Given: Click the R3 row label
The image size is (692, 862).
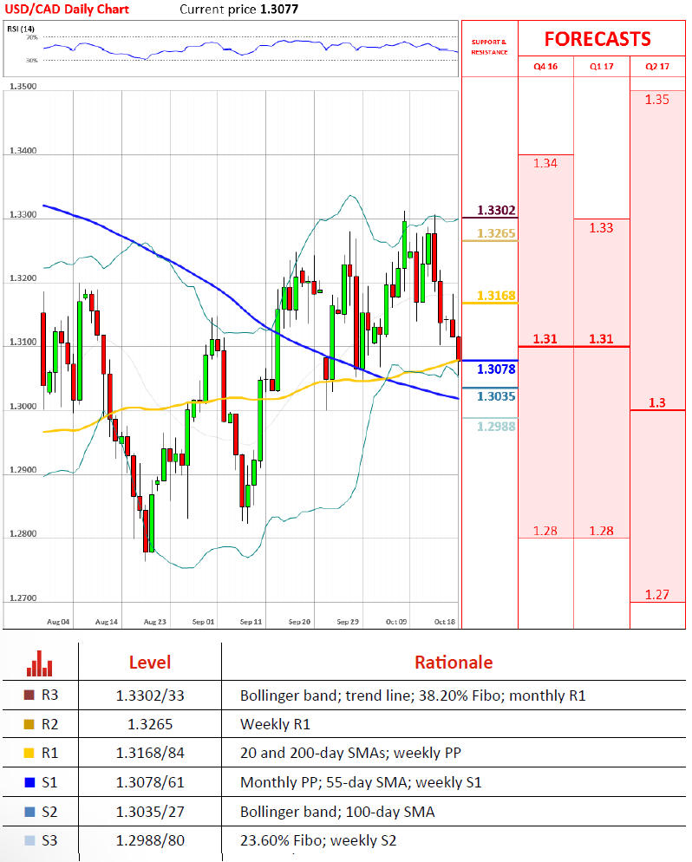Looking at the screenshot, I should (x=49, y=695).
